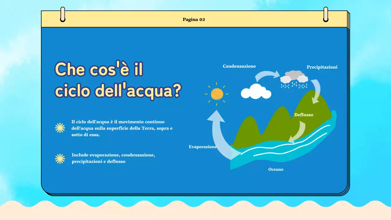Click the Condensazione label
The image size is (391, 220).
coord(239,66)
